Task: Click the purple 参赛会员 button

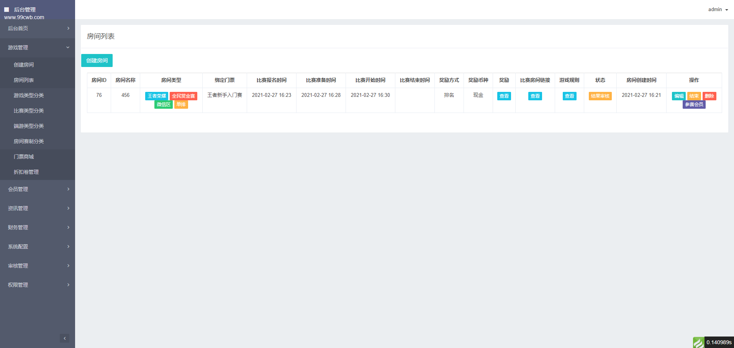Action: pos(694,105)
